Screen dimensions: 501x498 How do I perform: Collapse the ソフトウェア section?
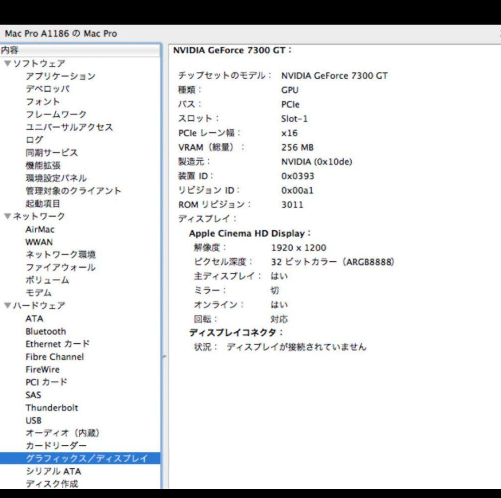tap(6, 63)
